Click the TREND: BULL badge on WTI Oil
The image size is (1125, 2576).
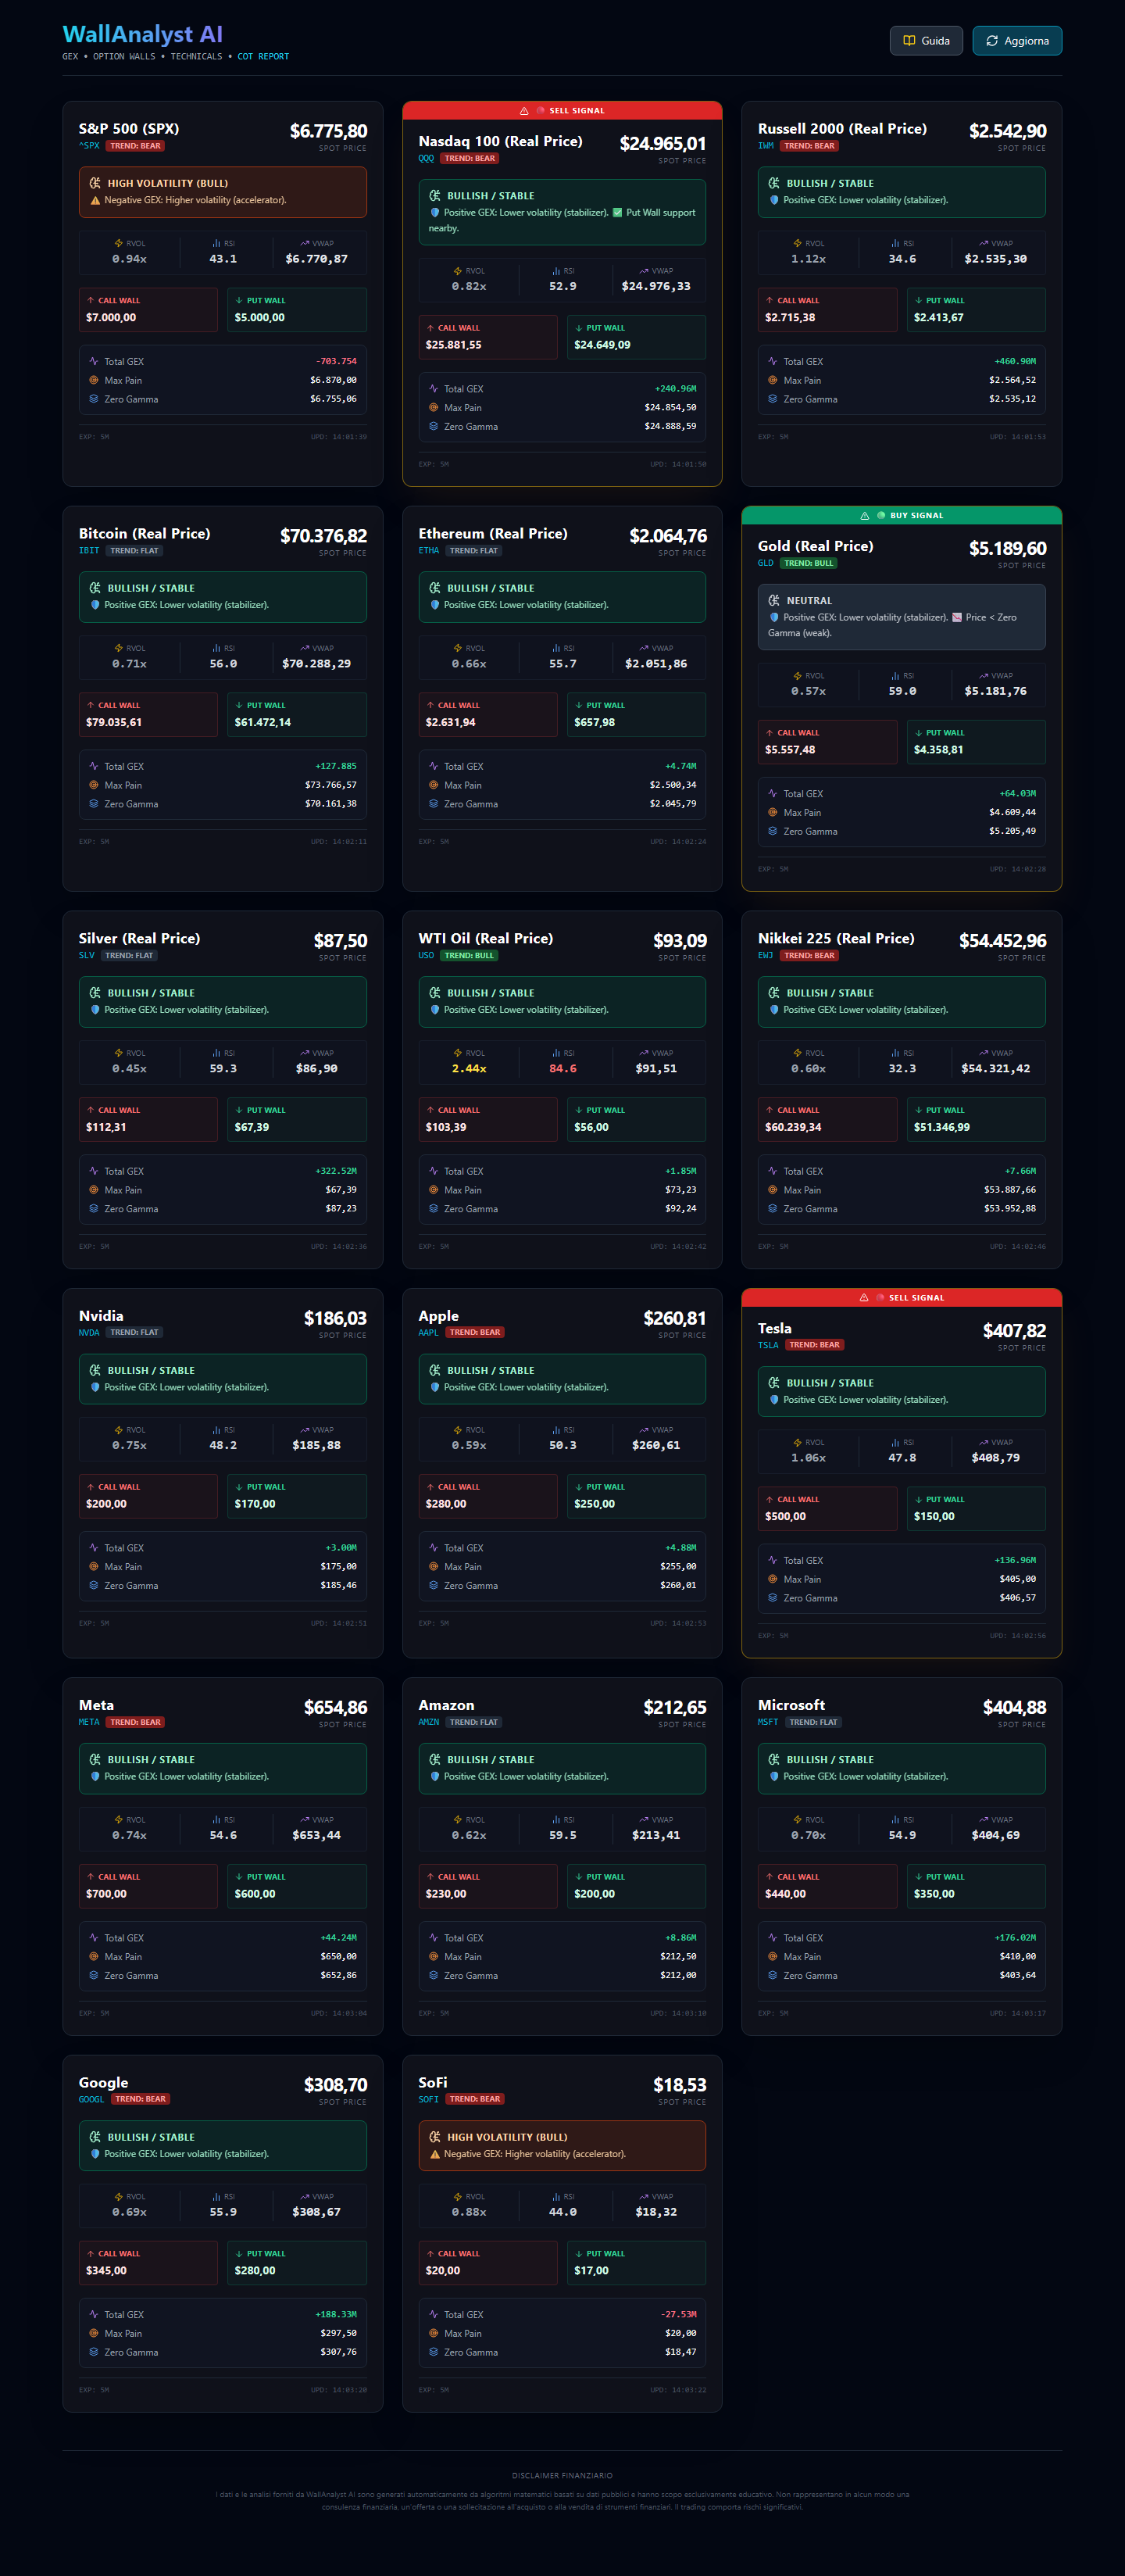coord(469,956)
